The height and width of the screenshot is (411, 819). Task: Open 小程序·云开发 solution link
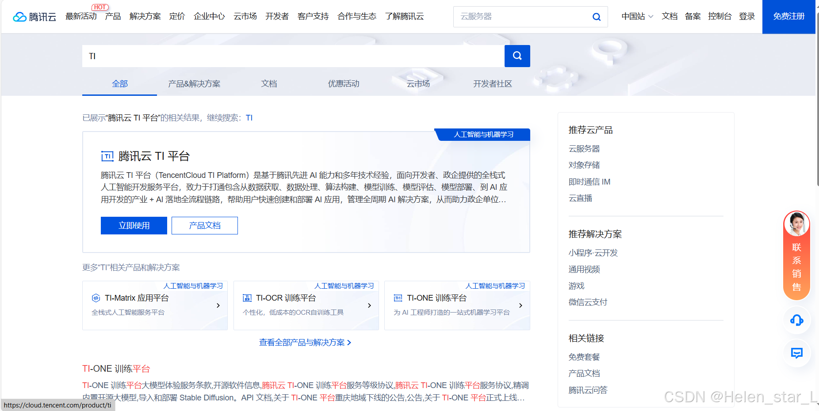point(593,253)
